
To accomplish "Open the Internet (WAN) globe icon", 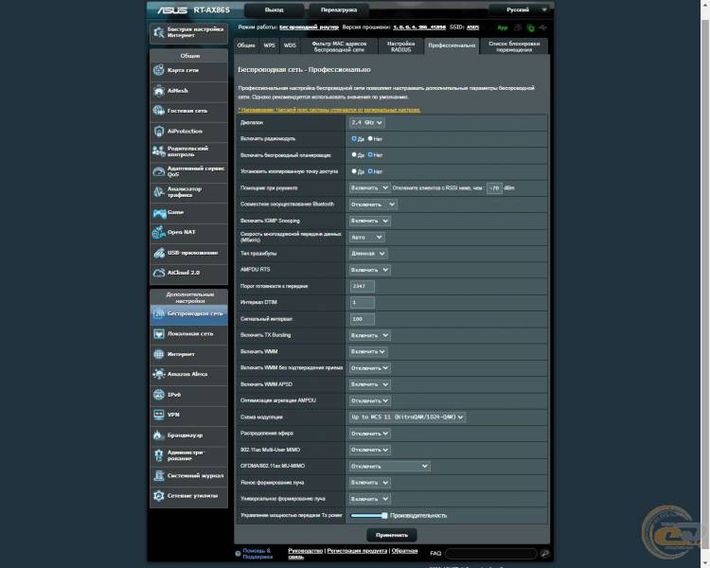I will tap(158, 354).
